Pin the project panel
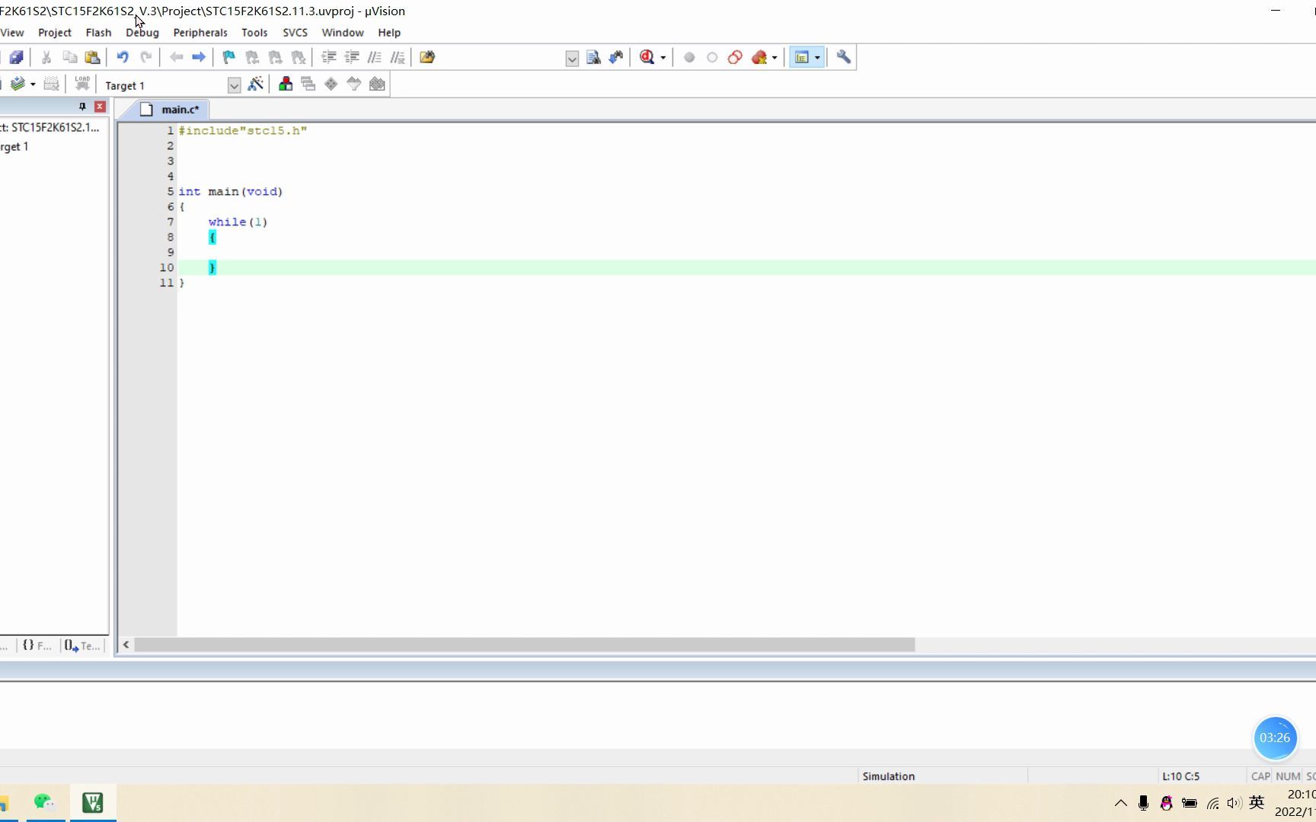Screen dimensions: 1316x822 [83, 107]
